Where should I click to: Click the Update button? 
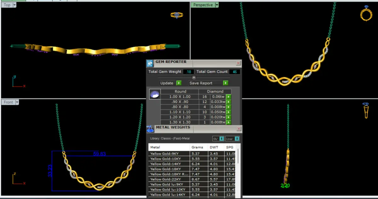(167, 83)
